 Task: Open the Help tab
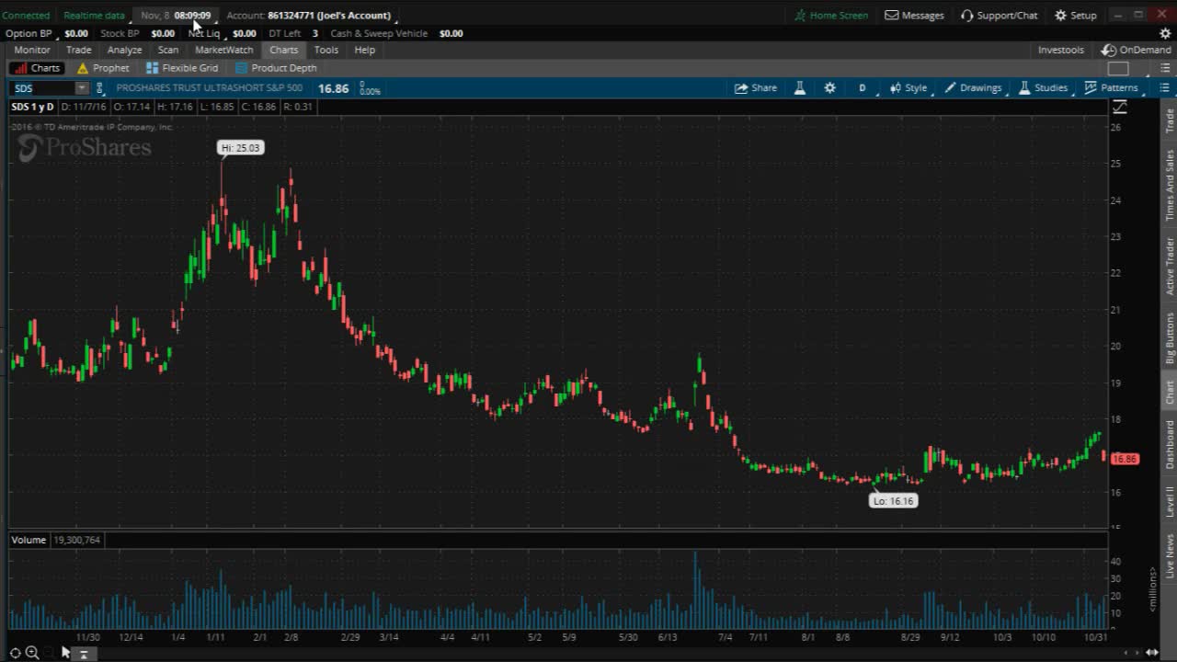point(365,50)
